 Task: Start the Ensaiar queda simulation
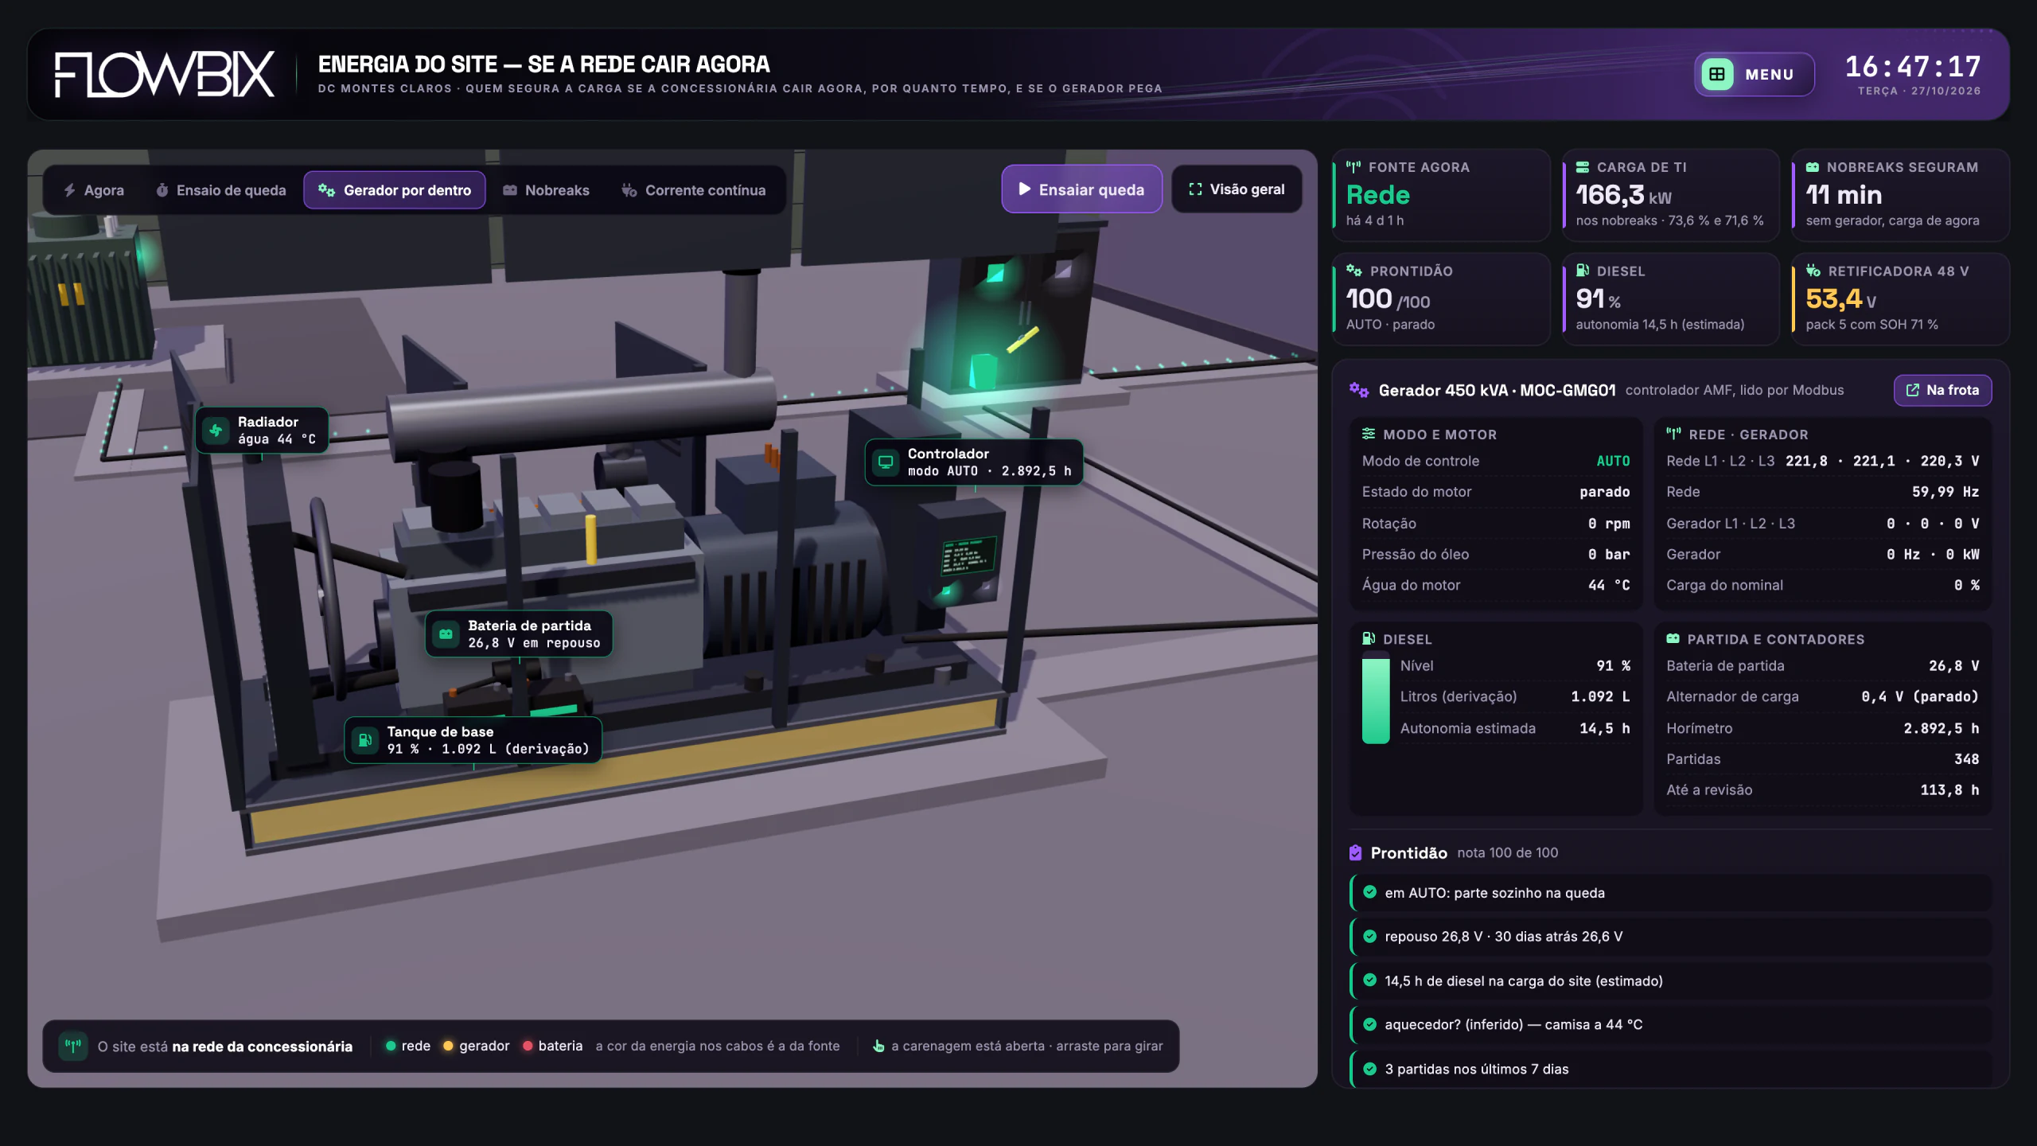1081,189
